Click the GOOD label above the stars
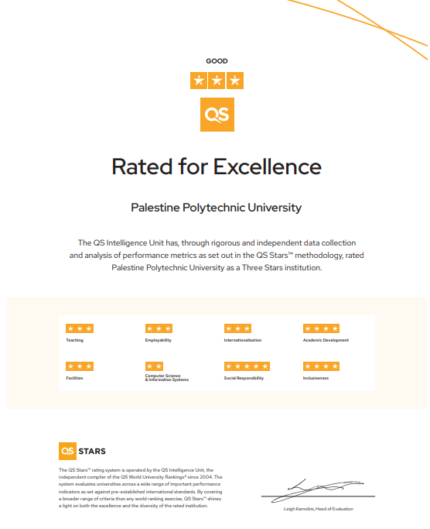The width and height of the screenshot is (430, 529). [x=217, y=61]
